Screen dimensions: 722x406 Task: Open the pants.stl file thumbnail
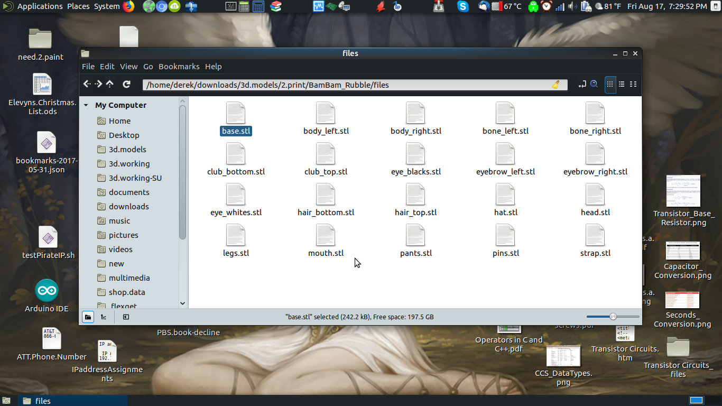click(x=415, y=235)
